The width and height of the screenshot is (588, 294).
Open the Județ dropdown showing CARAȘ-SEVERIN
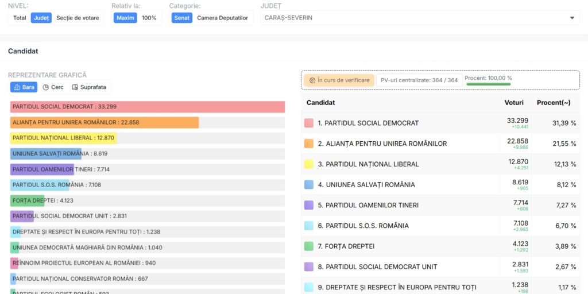point(420,18)
